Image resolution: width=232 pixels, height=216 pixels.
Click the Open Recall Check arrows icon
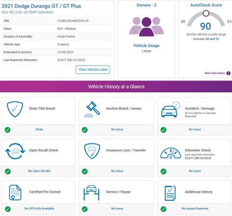(15, 151)
